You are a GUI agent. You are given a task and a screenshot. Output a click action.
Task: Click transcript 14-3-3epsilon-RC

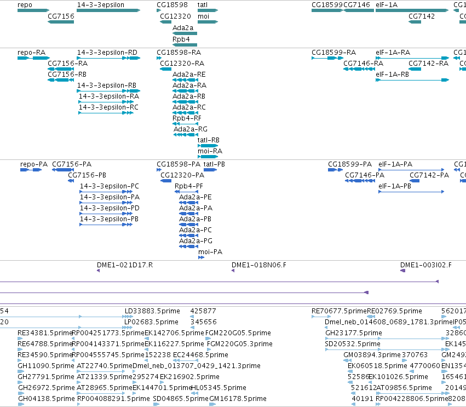(106, 113)
